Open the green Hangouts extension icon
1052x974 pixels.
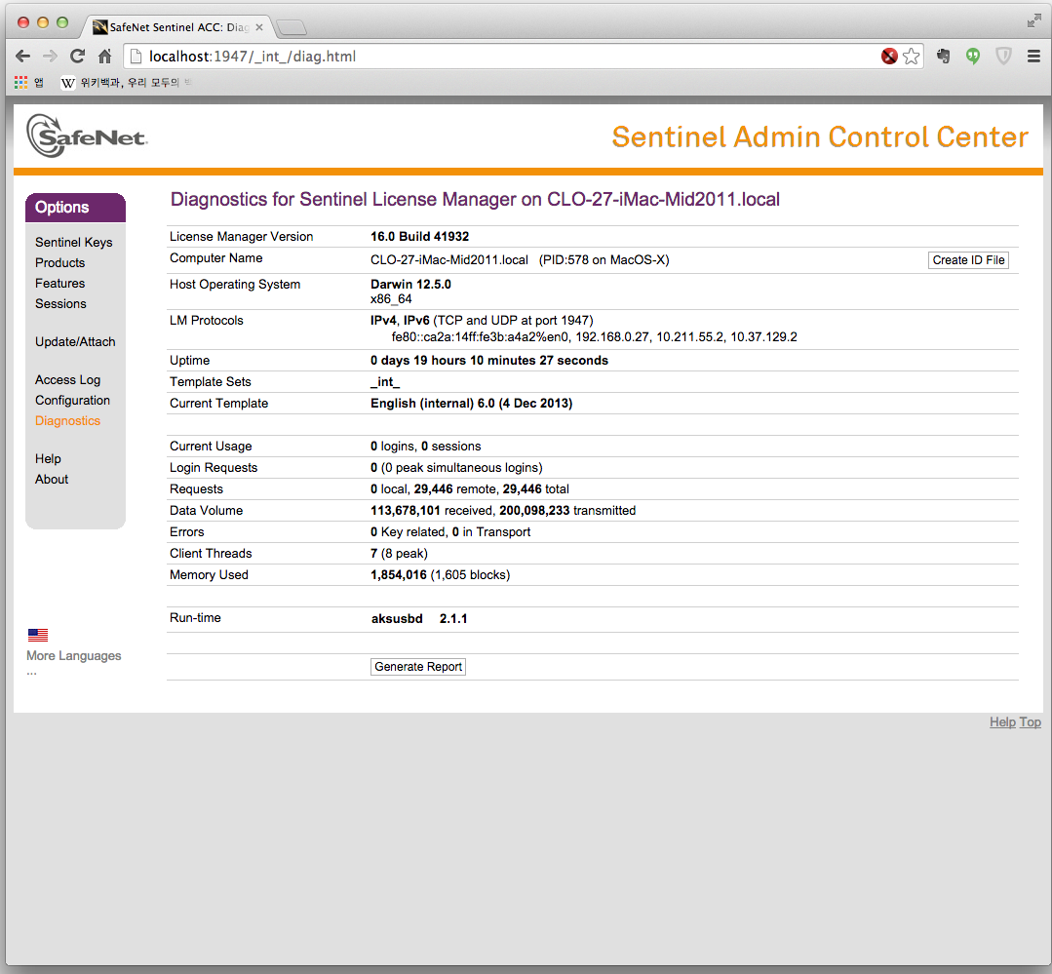click(x=973, y=57)
